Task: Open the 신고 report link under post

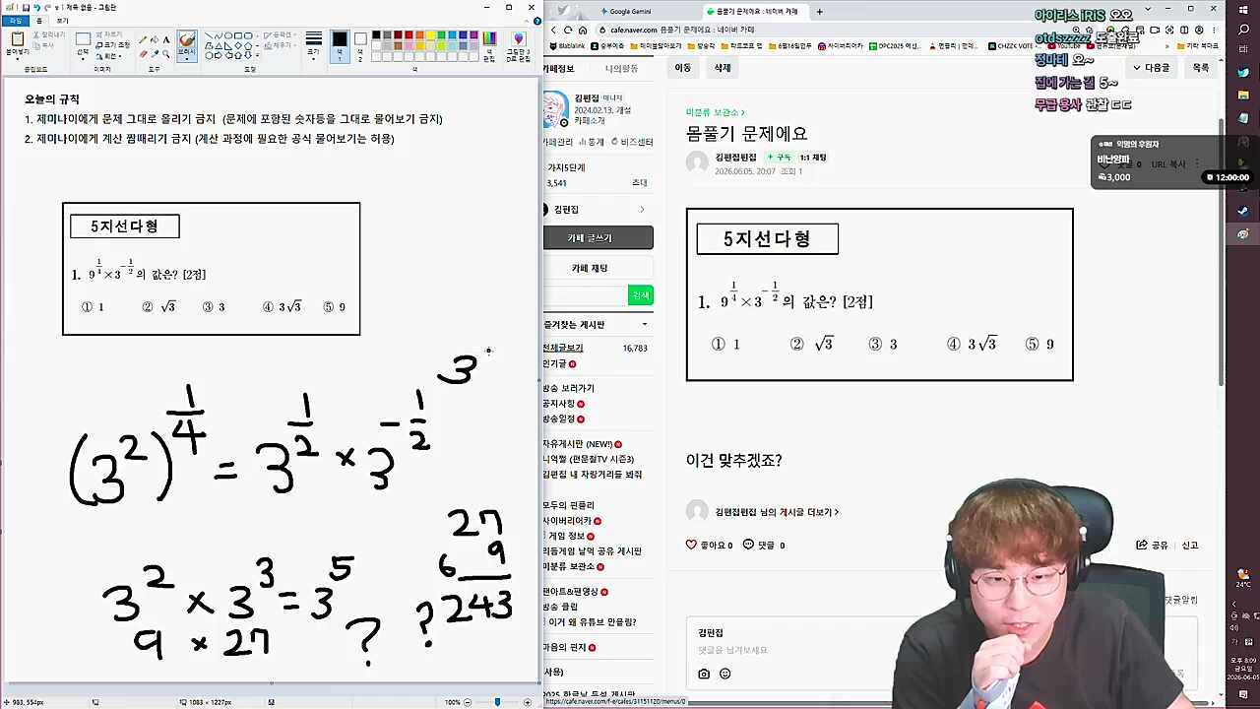Action: pos(1189,545)
